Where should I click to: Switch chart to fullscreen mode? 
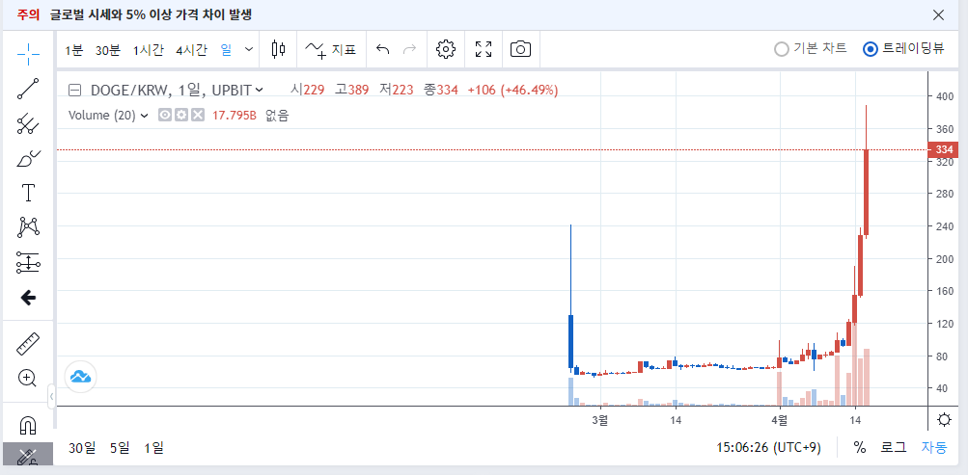tap(484, 49)
